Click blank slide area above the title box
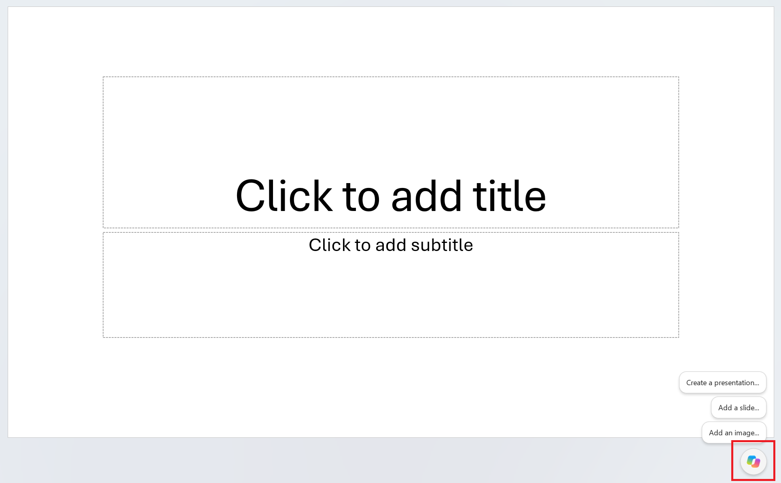This screenshot has height=483, width=781. tap(391, 40)
